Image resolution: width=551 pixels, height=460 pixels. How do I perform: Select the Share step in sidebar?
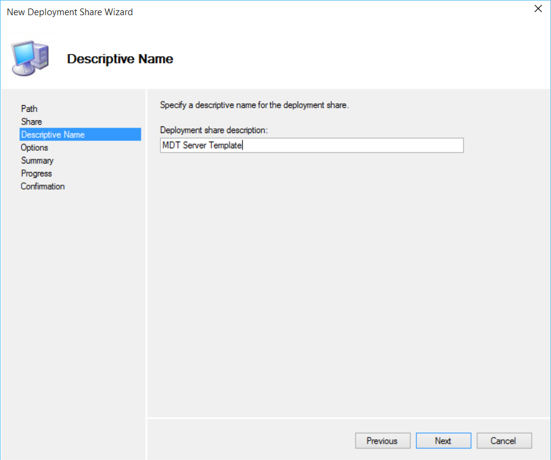coord(32,122)
